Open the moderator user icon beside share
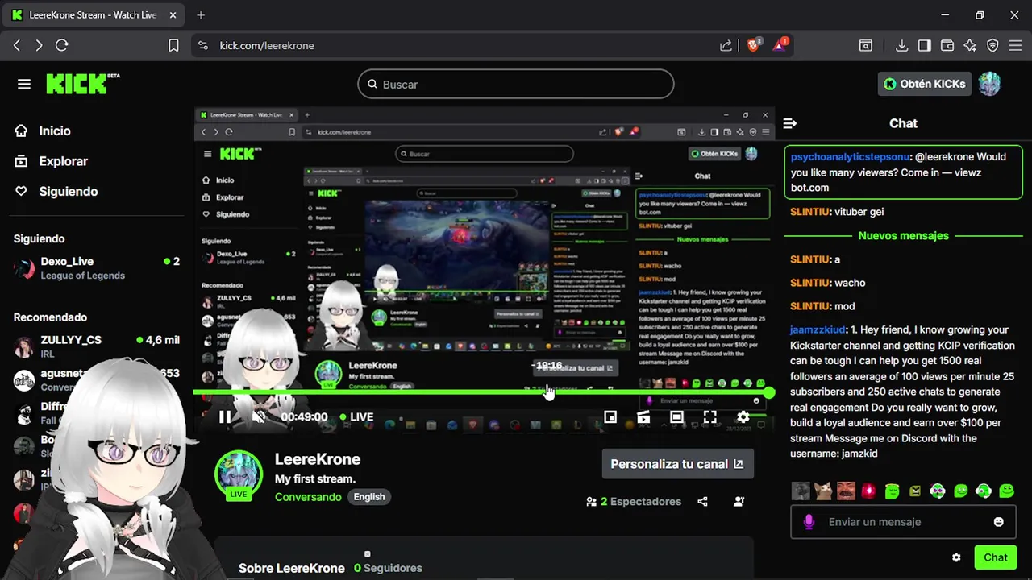The width and height of the screenshot is (1032, 580). [x=739, y=502]
